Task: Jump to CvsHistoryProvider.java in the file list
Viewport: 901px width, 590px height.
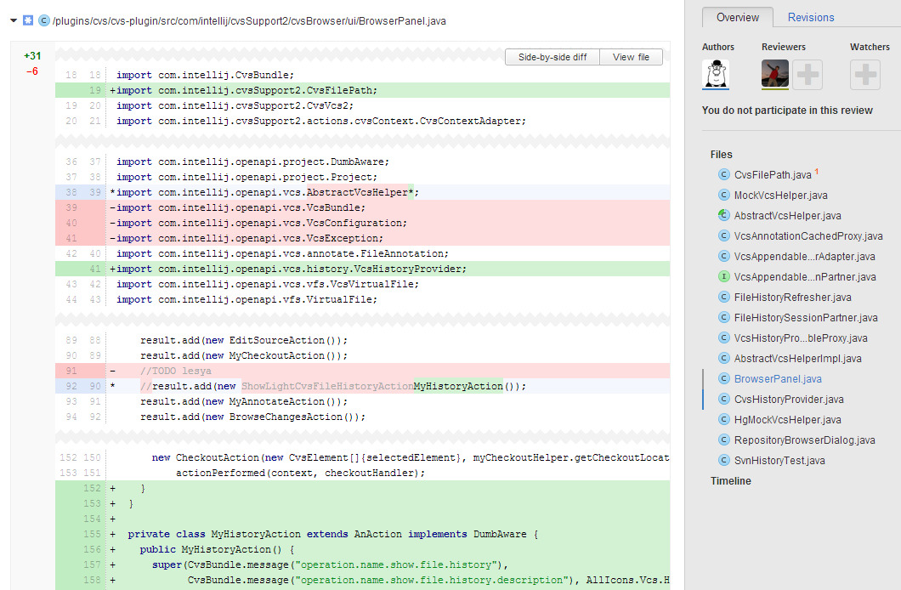Action: click(789, 400)
